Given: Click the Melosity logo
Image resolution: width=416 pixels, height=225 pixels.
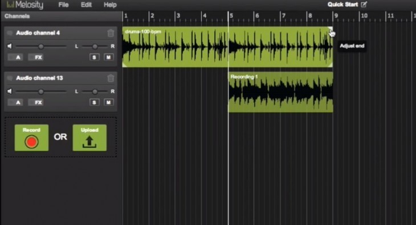Looking at the screenshot, I should 25,5.
